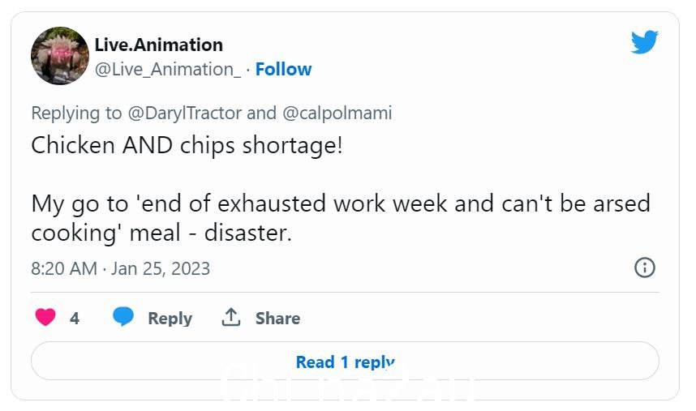The width and height of the screenshot is (696, 411).
Task: Click the share upload arrow icon
Action: click(x=231, y=317)
